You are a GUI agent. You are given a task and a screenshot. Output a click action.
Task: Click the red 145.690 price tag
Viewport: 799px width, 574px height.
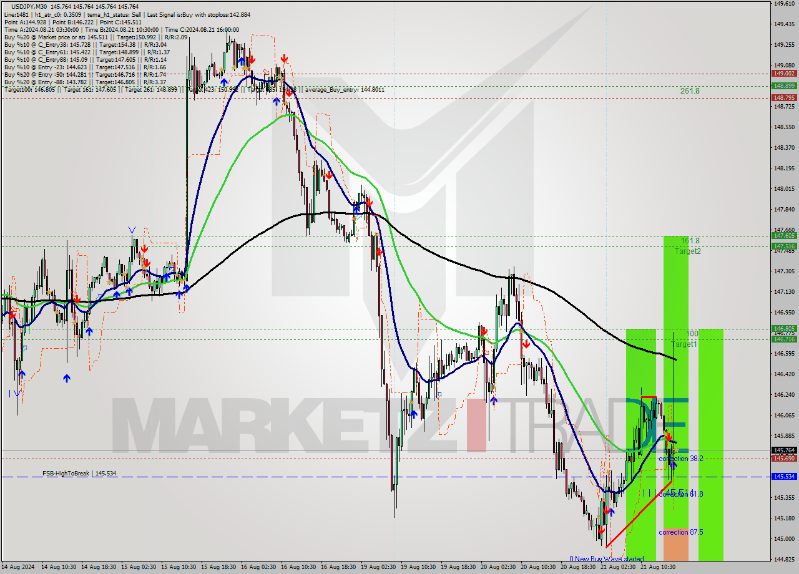coord(783,459)
